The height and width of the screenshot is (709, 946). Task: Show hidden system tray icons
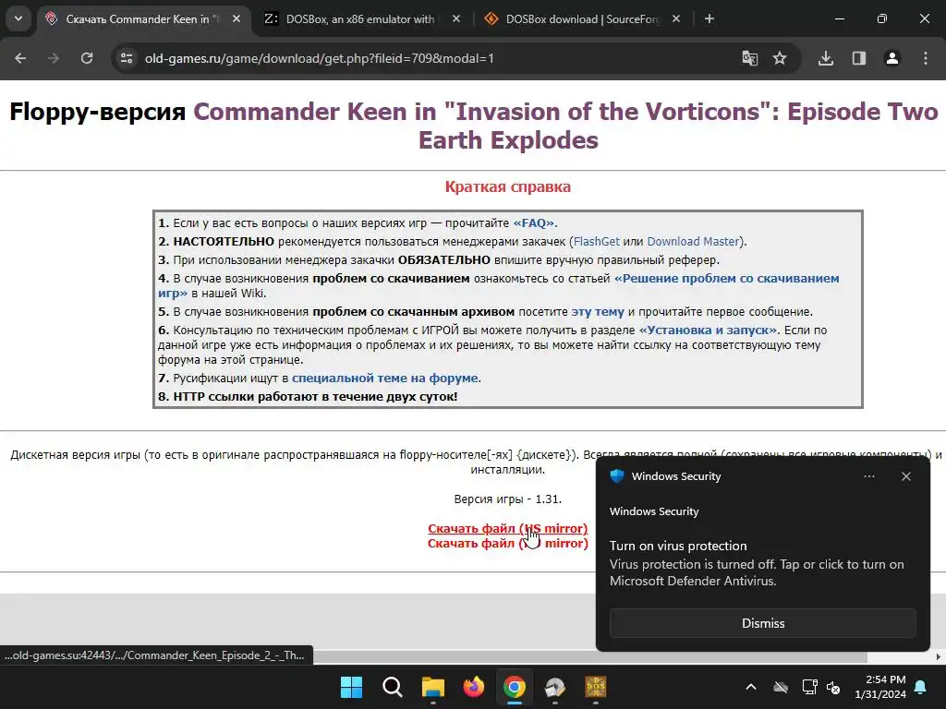click(x=751, y=687)
